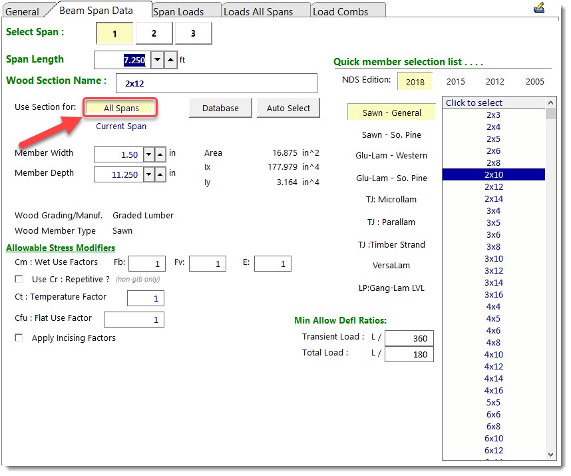Increase Span Length with up arrow
The width and height of the screenshot is (571, 476).
point(171,60)
